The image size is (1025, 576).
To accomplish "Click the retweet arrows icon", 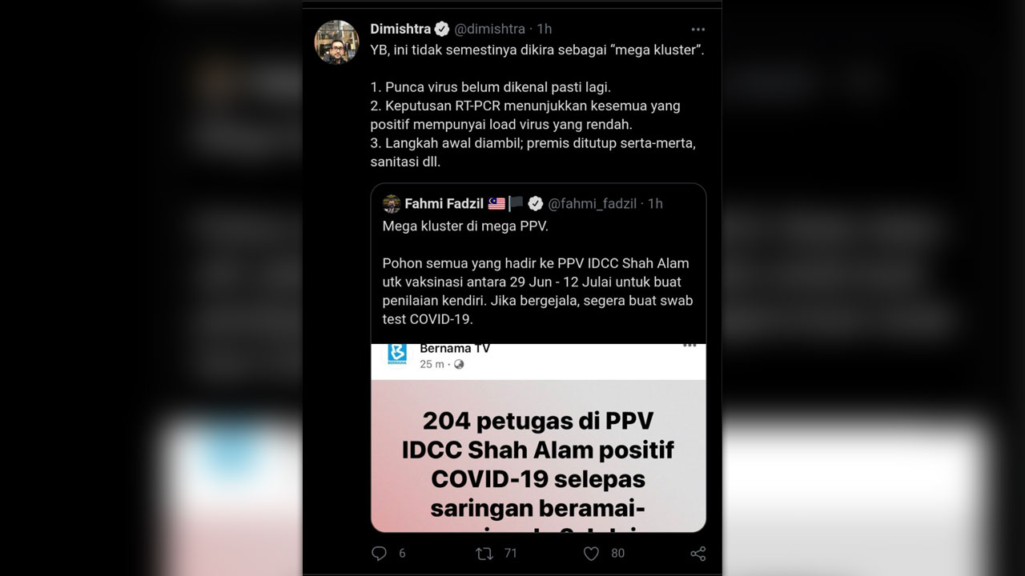I will (484, 553).
